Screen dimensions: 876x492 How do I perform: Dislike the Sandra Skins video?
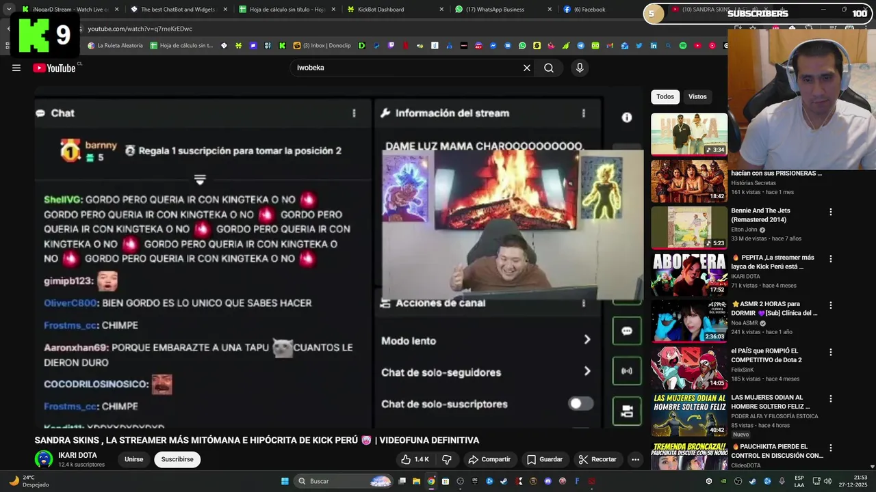point(447,459)
